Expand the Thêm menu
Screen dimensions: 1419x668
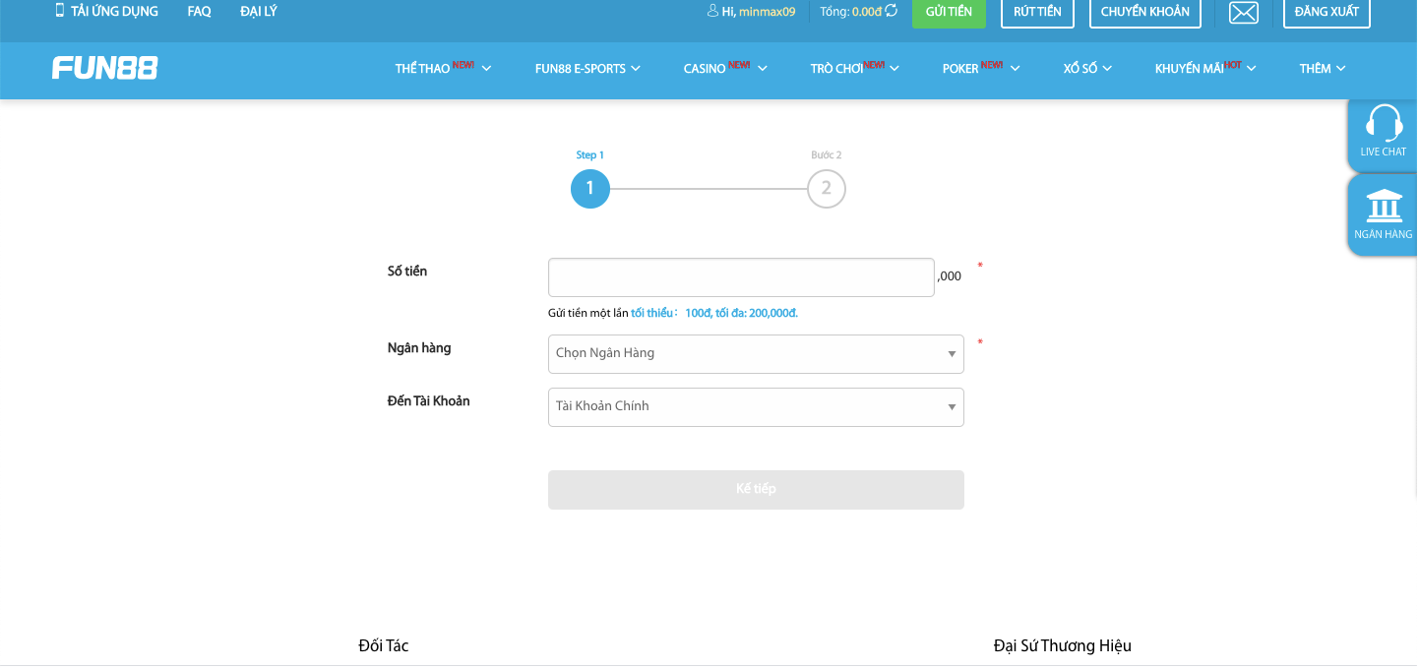[1323, 69]
